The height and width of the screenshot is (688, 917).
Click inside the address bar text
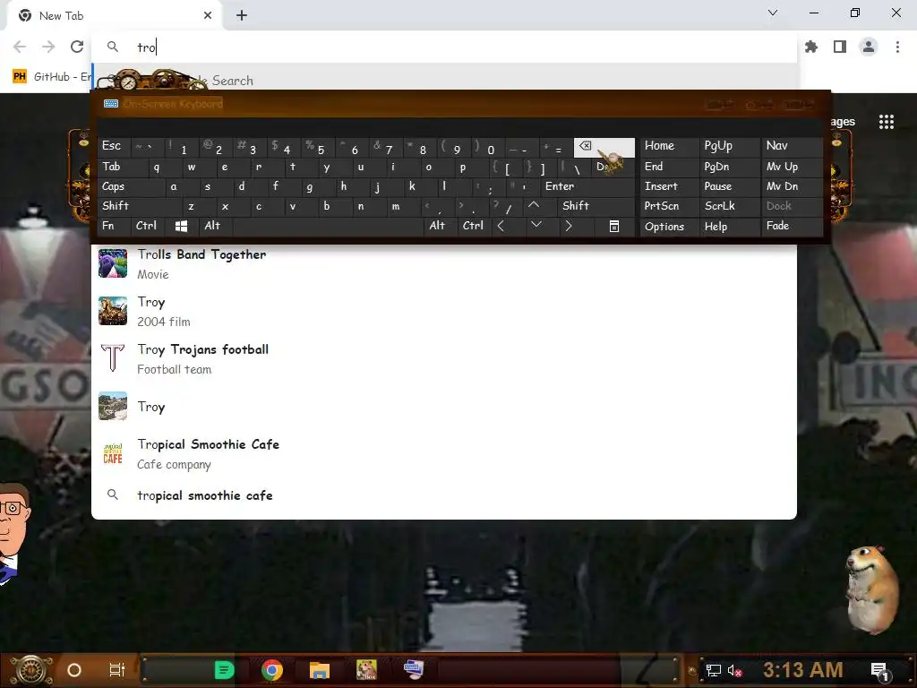coord(146,47)
